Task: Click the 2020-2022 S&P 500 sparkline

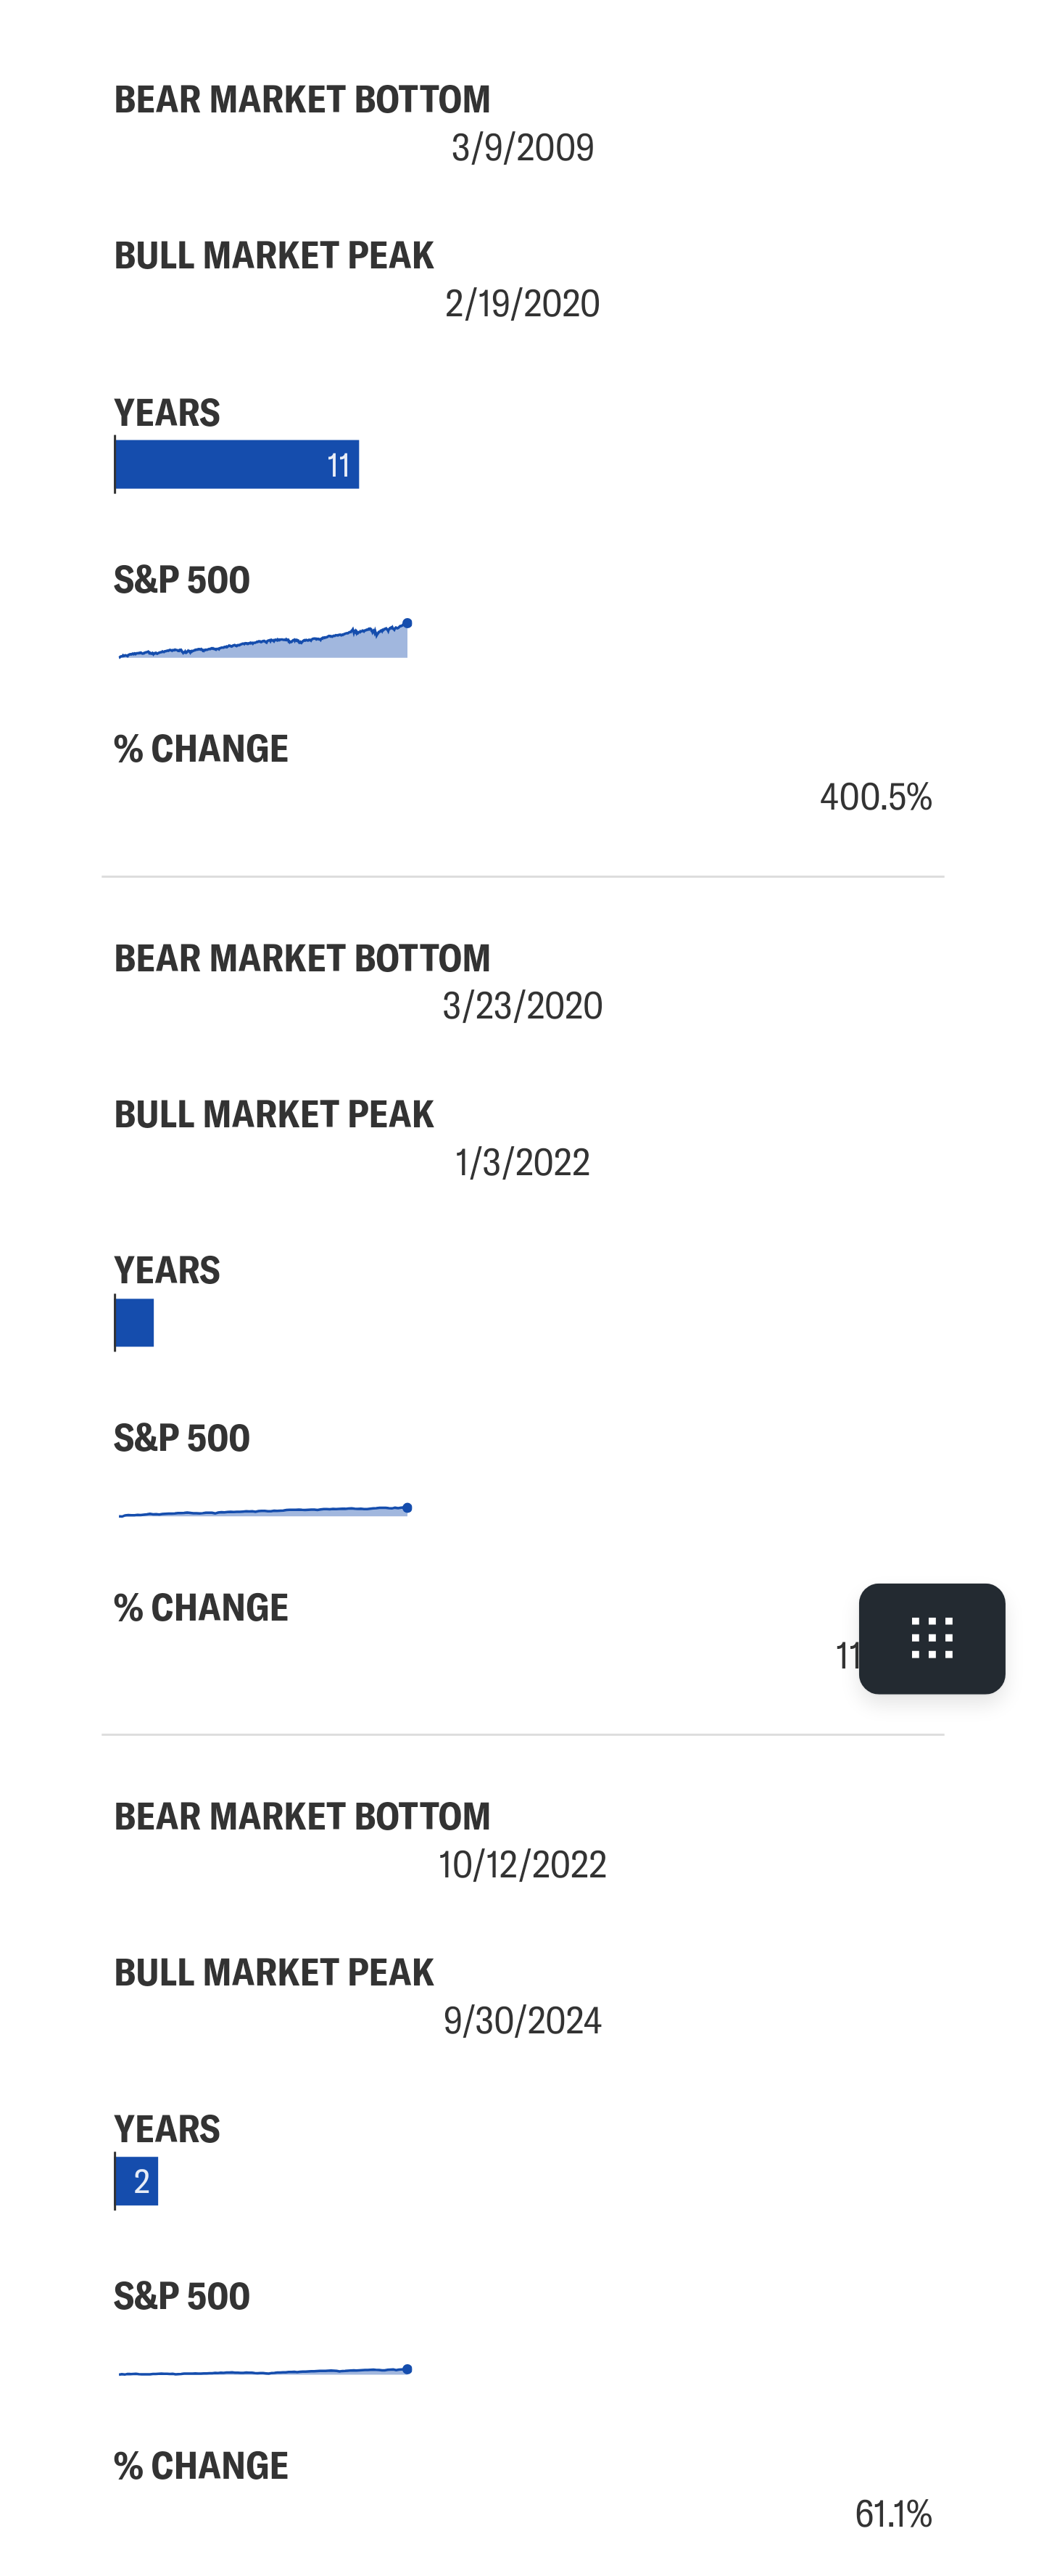Action: [264, 1510]
